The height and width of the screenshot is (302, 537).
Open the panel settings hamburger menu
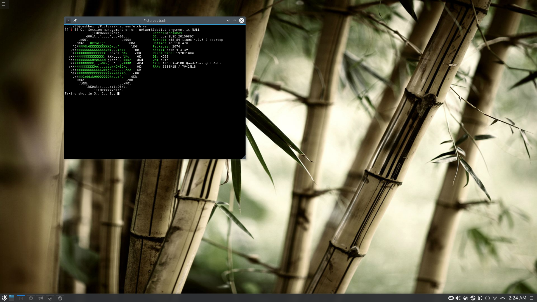532,298
